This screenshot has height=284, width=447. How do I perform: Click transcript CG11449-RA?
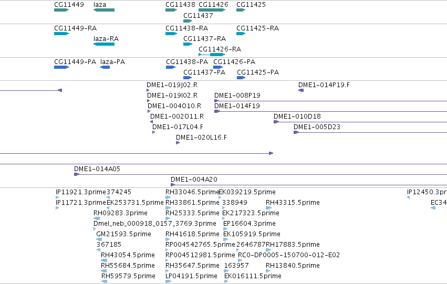[61, 34]
